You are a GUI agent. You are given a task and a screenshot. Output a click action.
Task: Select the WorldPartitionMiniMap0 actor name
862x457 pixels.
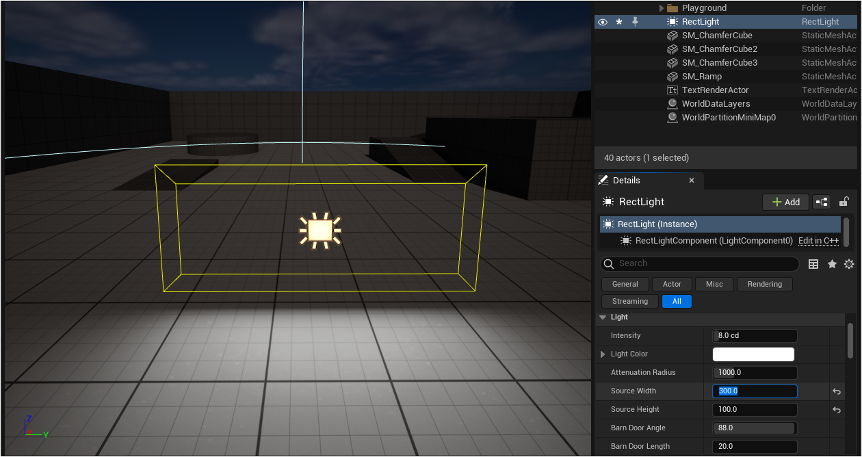730,118
